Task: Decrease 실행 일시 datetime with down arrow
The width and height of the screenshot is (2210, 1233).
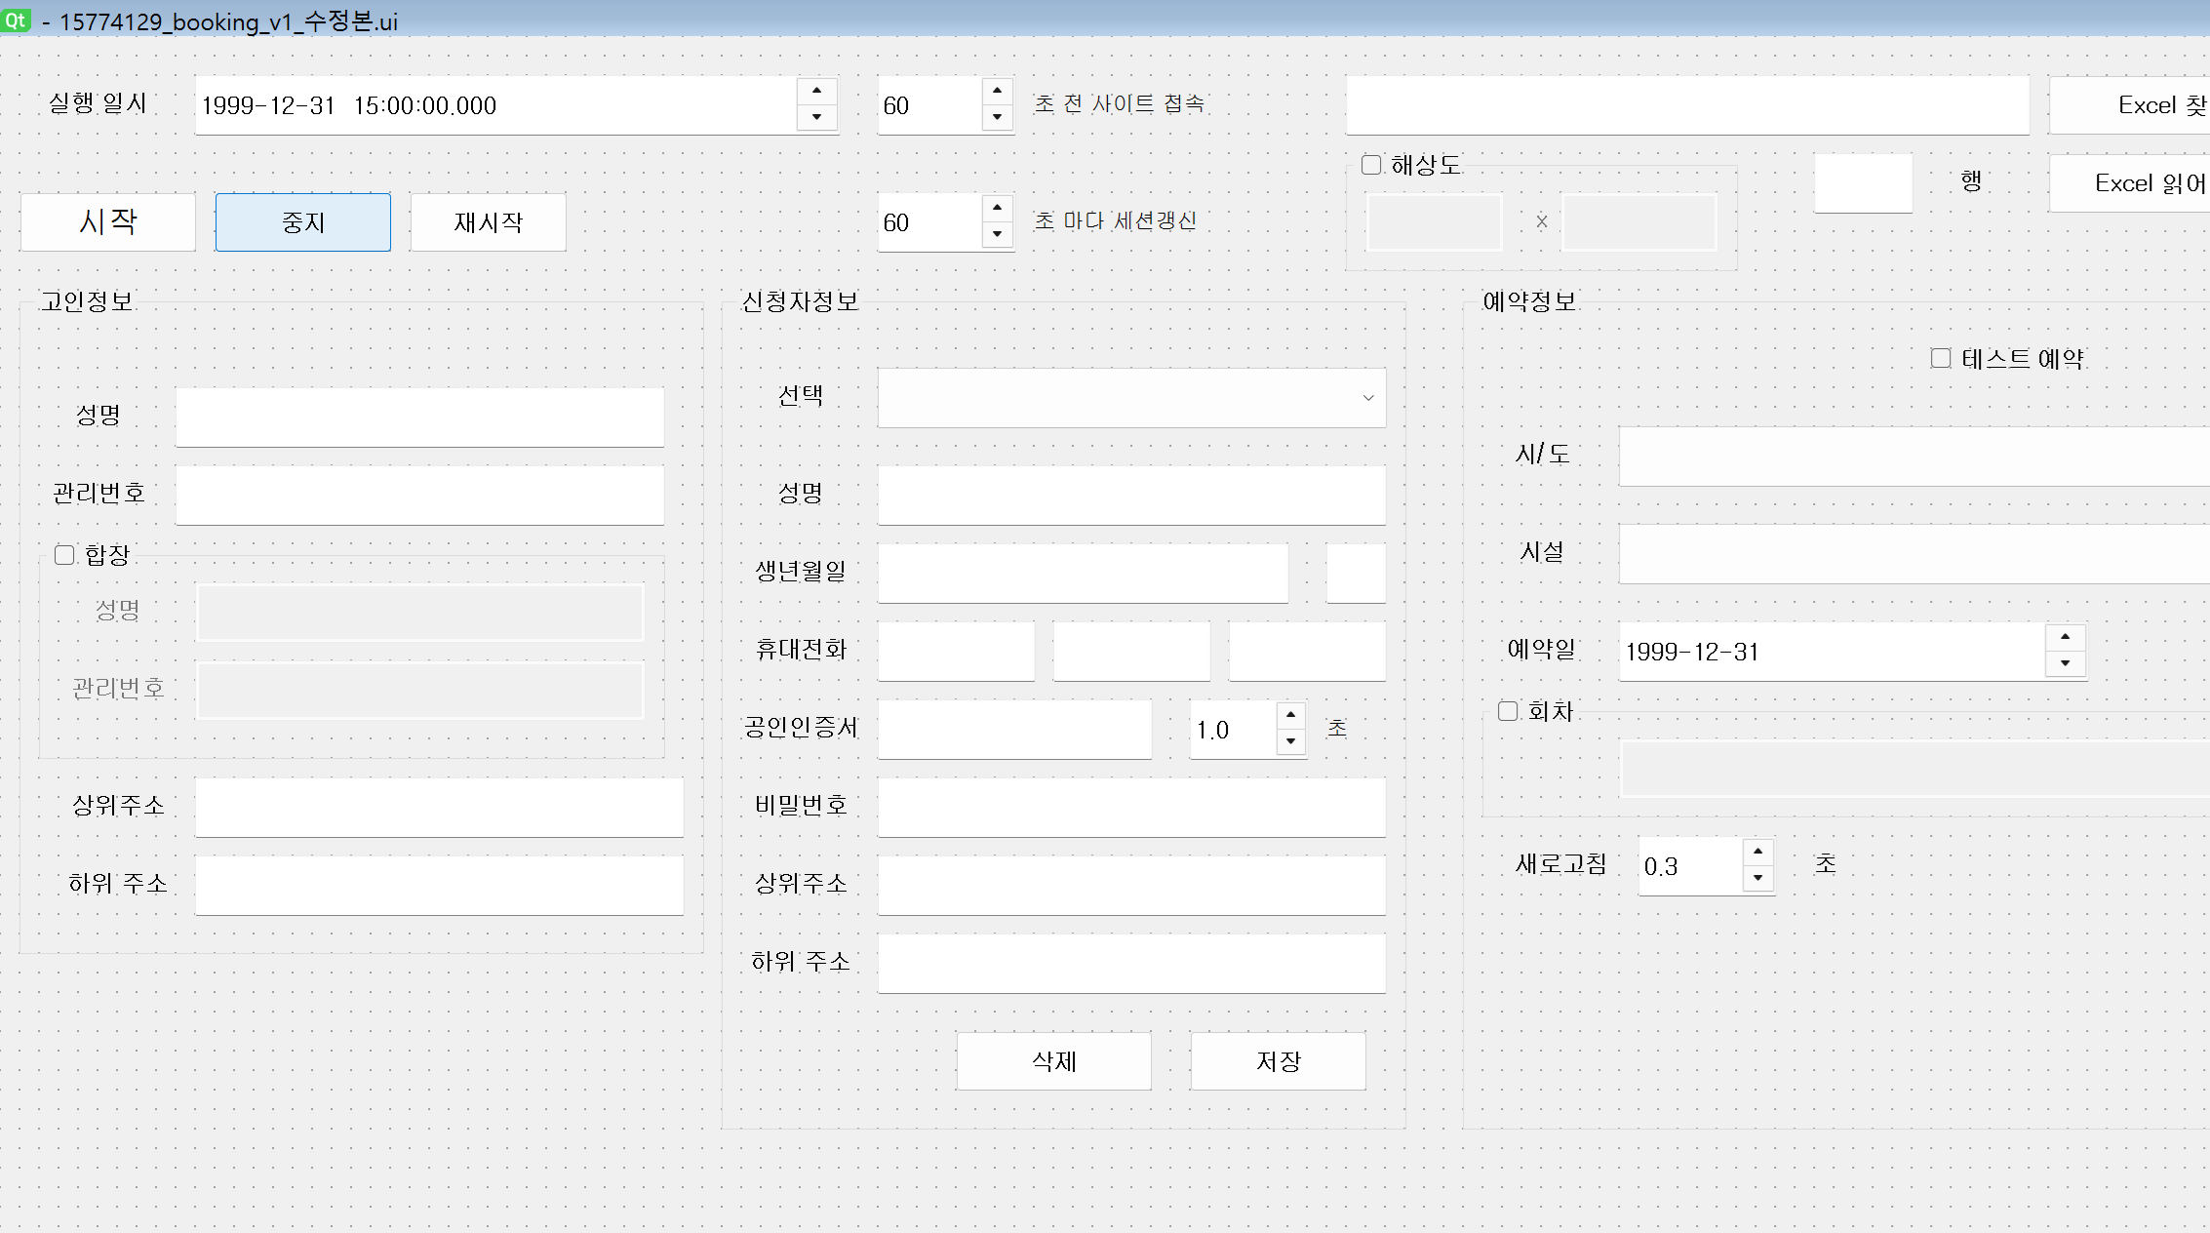Action: click(x=817, y=118)
